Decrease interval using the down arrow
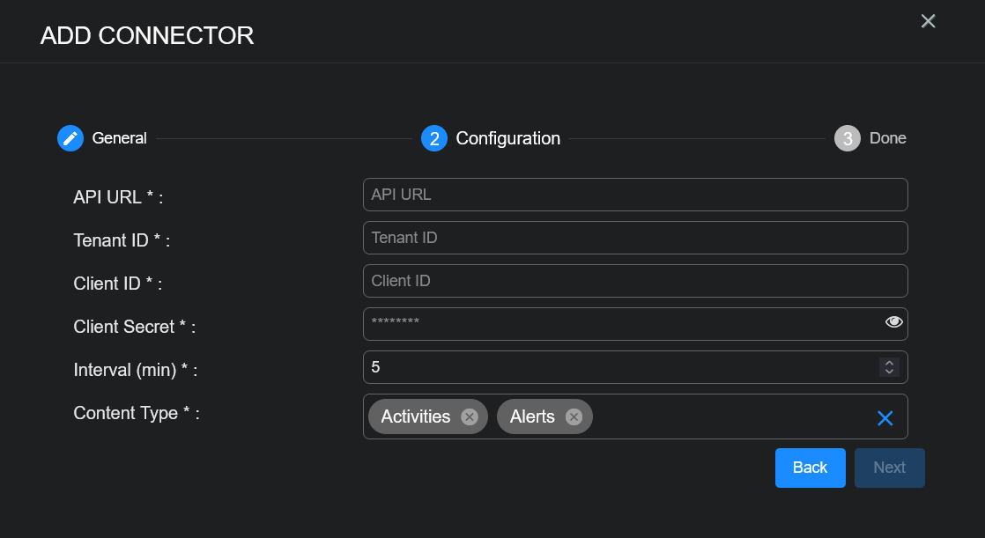This screenshot has width=985, height=538. [889, 372]
